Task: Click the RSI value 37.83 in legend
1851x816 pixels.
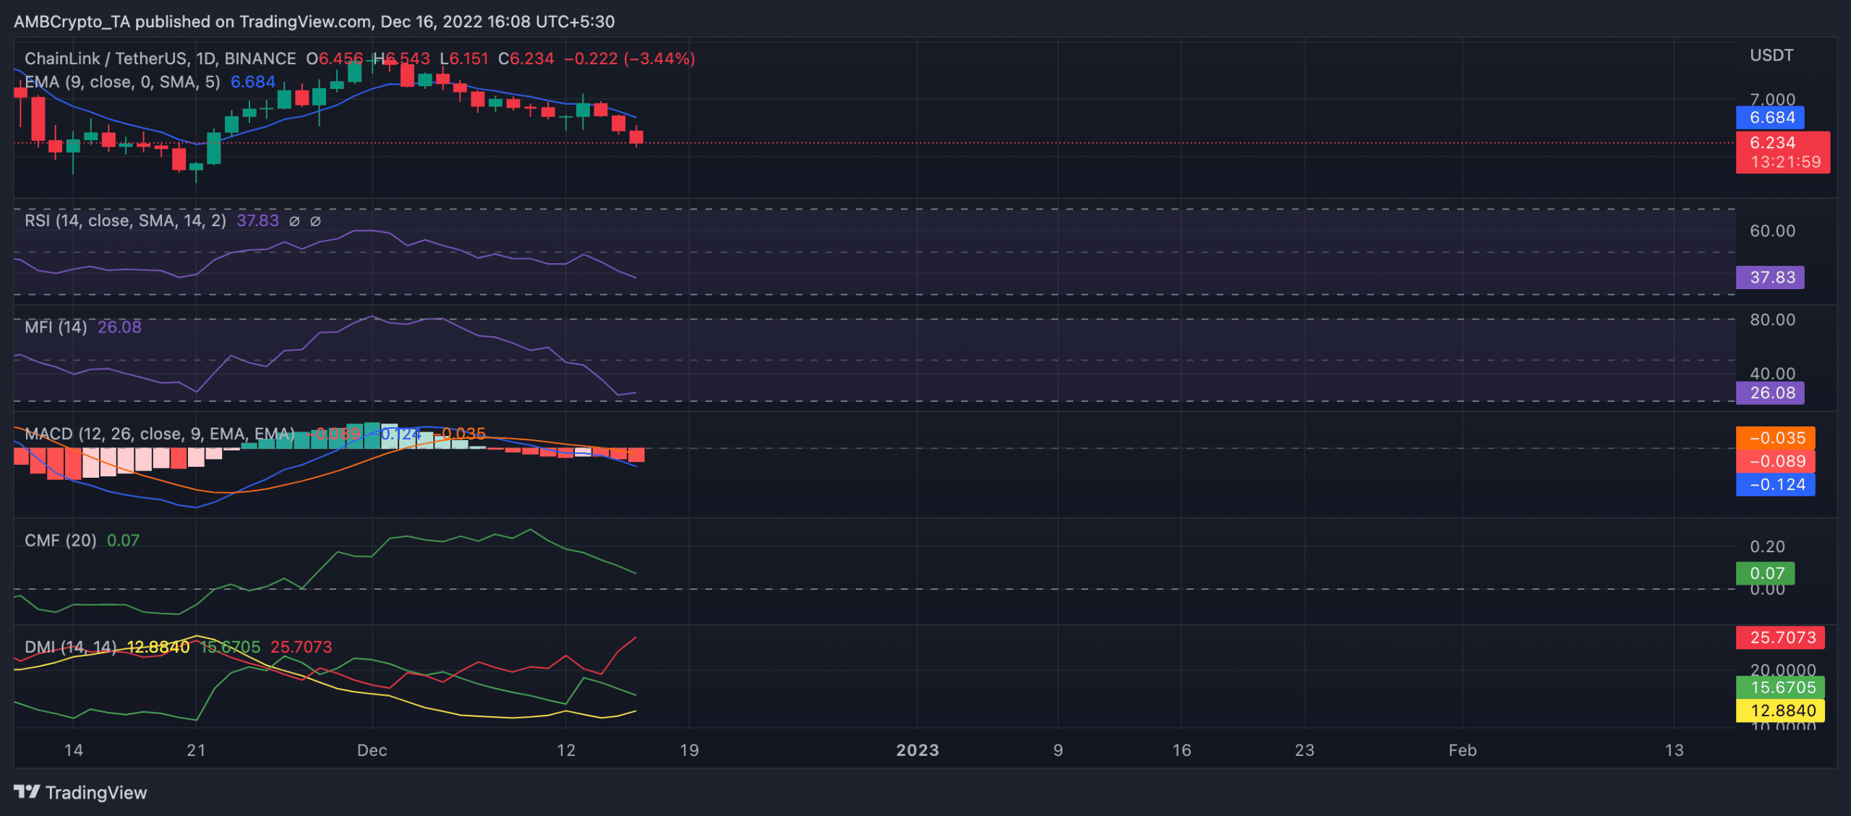Action: click(x=257, y=220)
